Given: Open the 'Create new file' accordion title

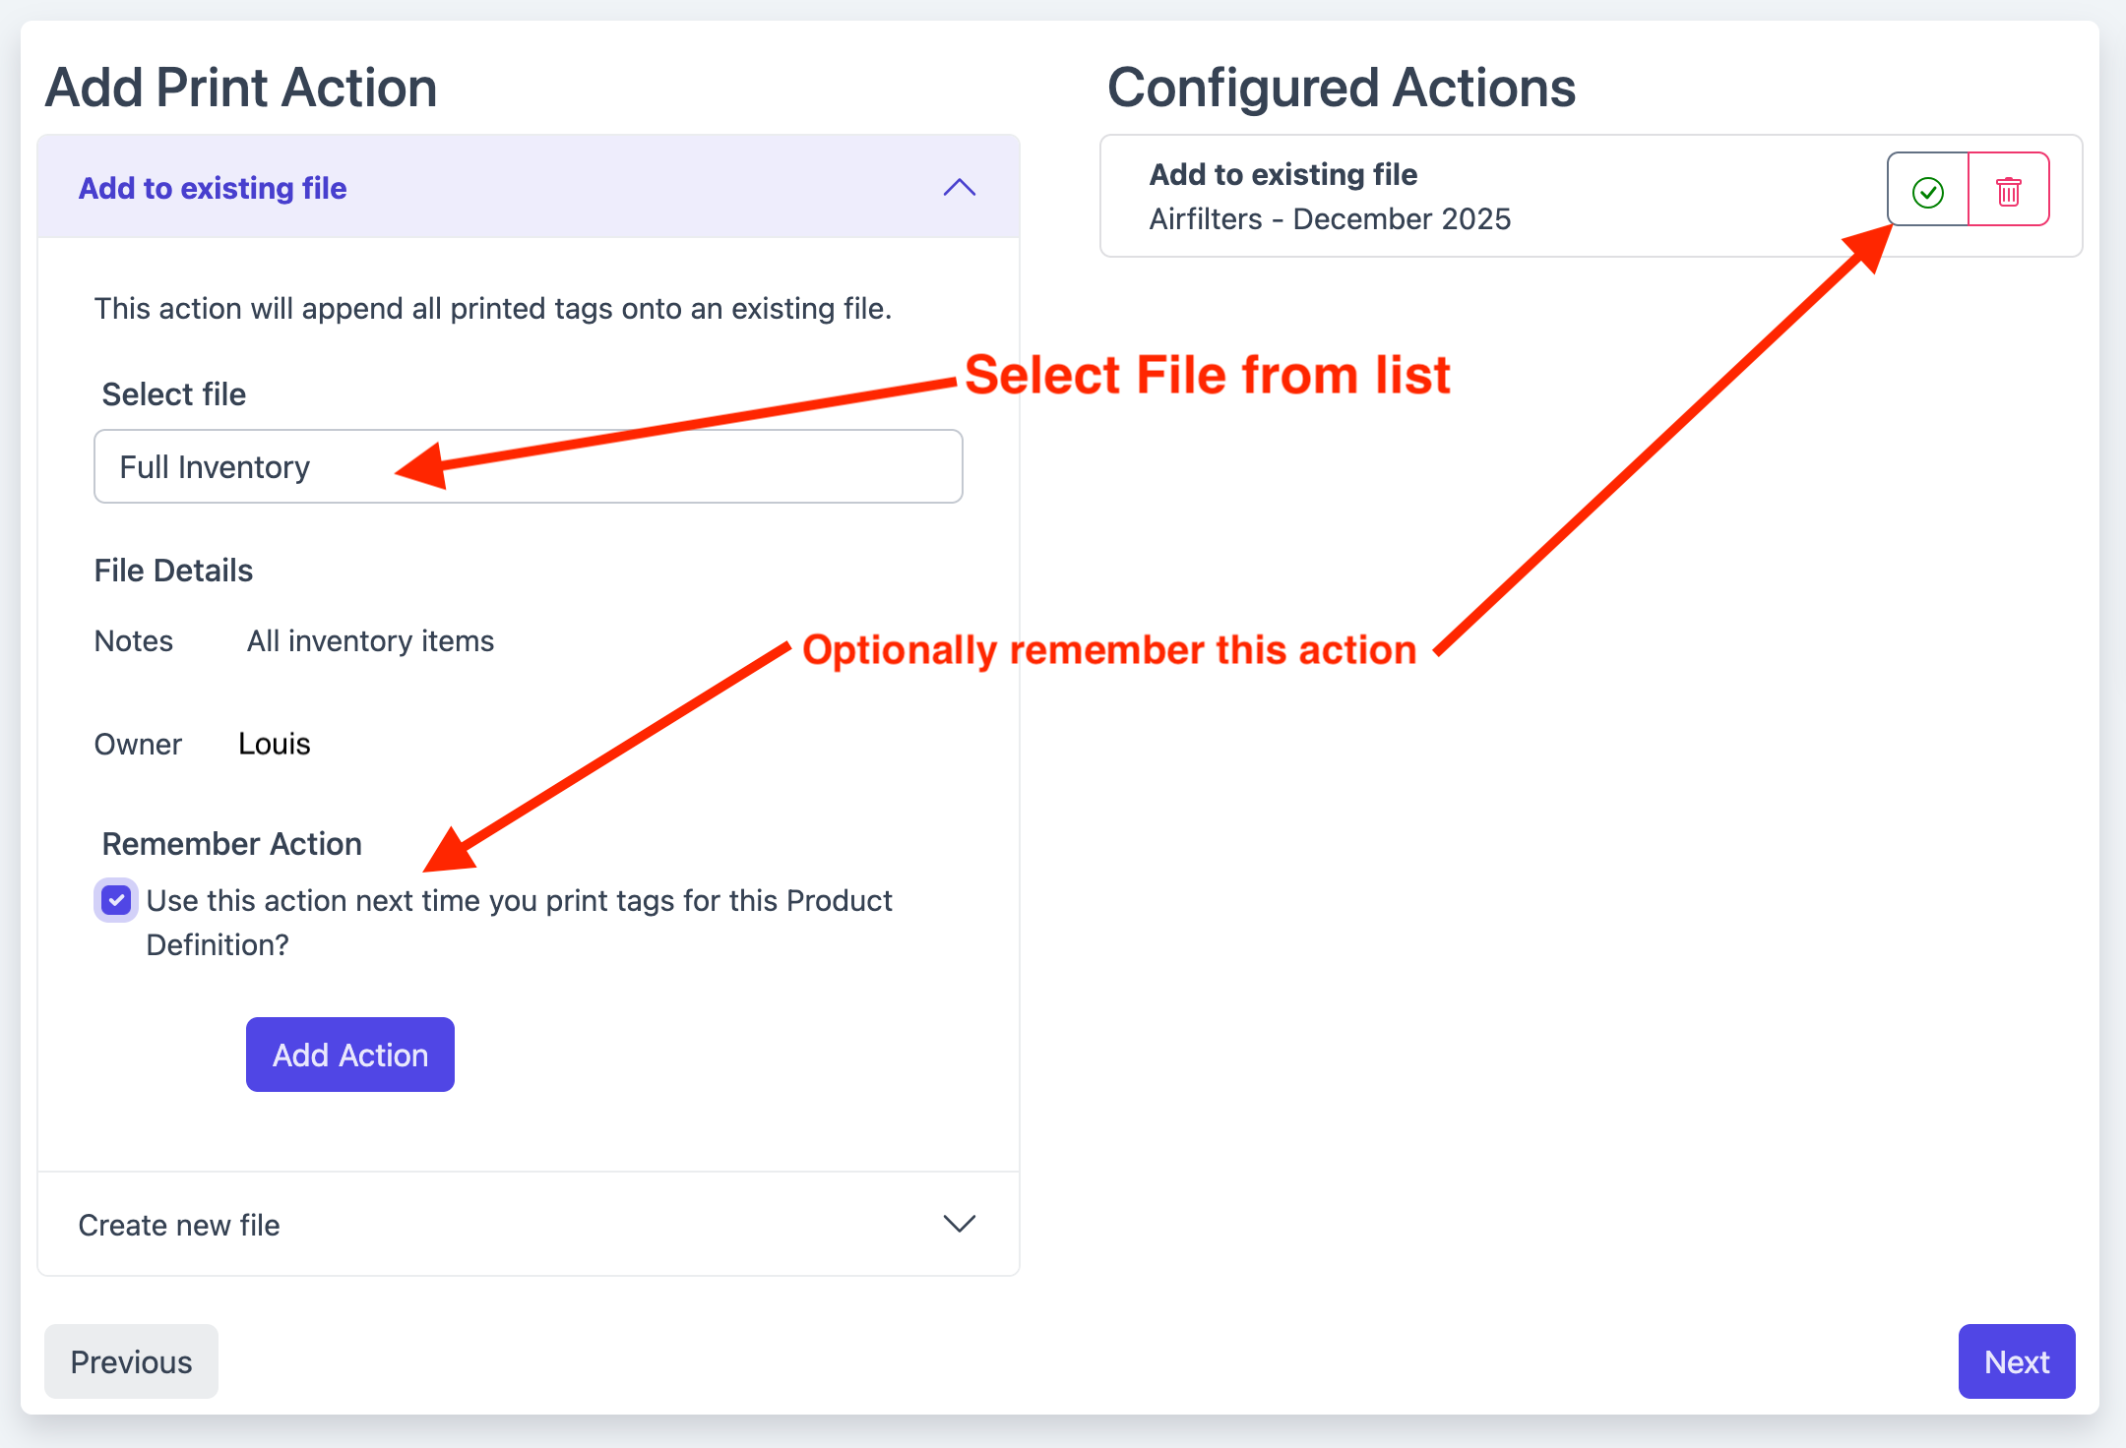Looking at the screenshot, I should click(x=179, y=1225).
